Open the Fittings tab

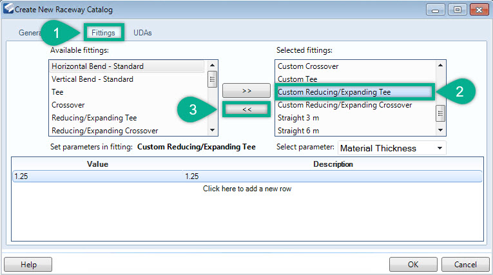point(104,33)
